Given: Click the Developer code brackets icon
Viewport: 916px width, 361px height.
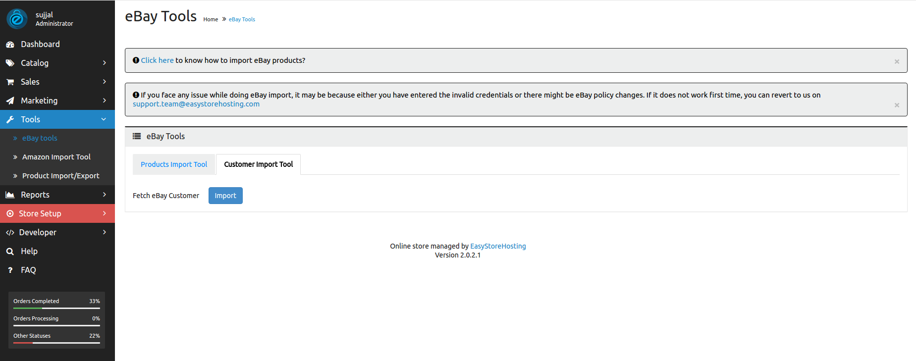Looking at the screenshot, I should tap(10, 232).
